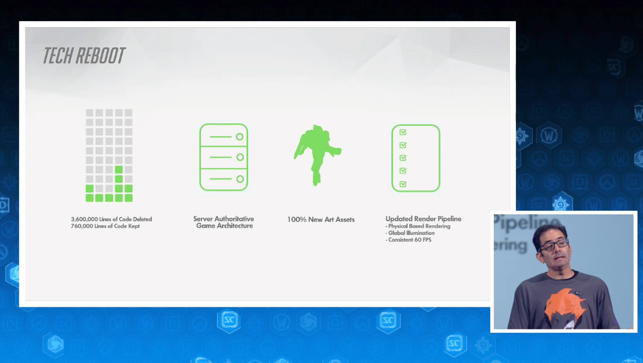Click the presenter camera video inset

(x=563, y=271)
